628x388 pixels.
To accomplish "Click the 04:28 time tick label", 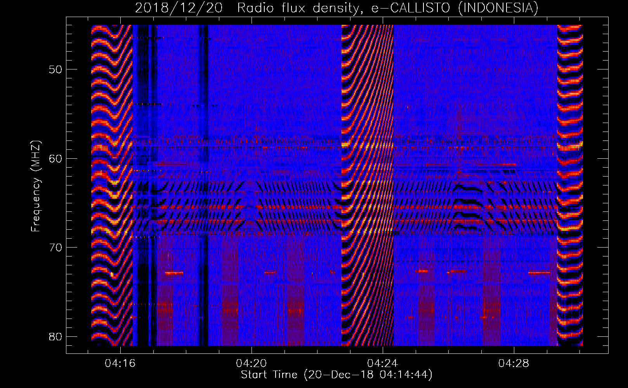I will click(x=514, y=364).
